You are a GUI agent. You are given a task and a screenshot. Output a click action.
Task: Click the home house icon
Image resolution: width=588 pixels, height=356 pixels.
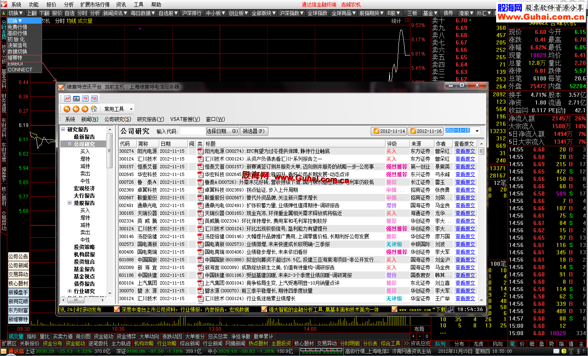coord(94,109)
